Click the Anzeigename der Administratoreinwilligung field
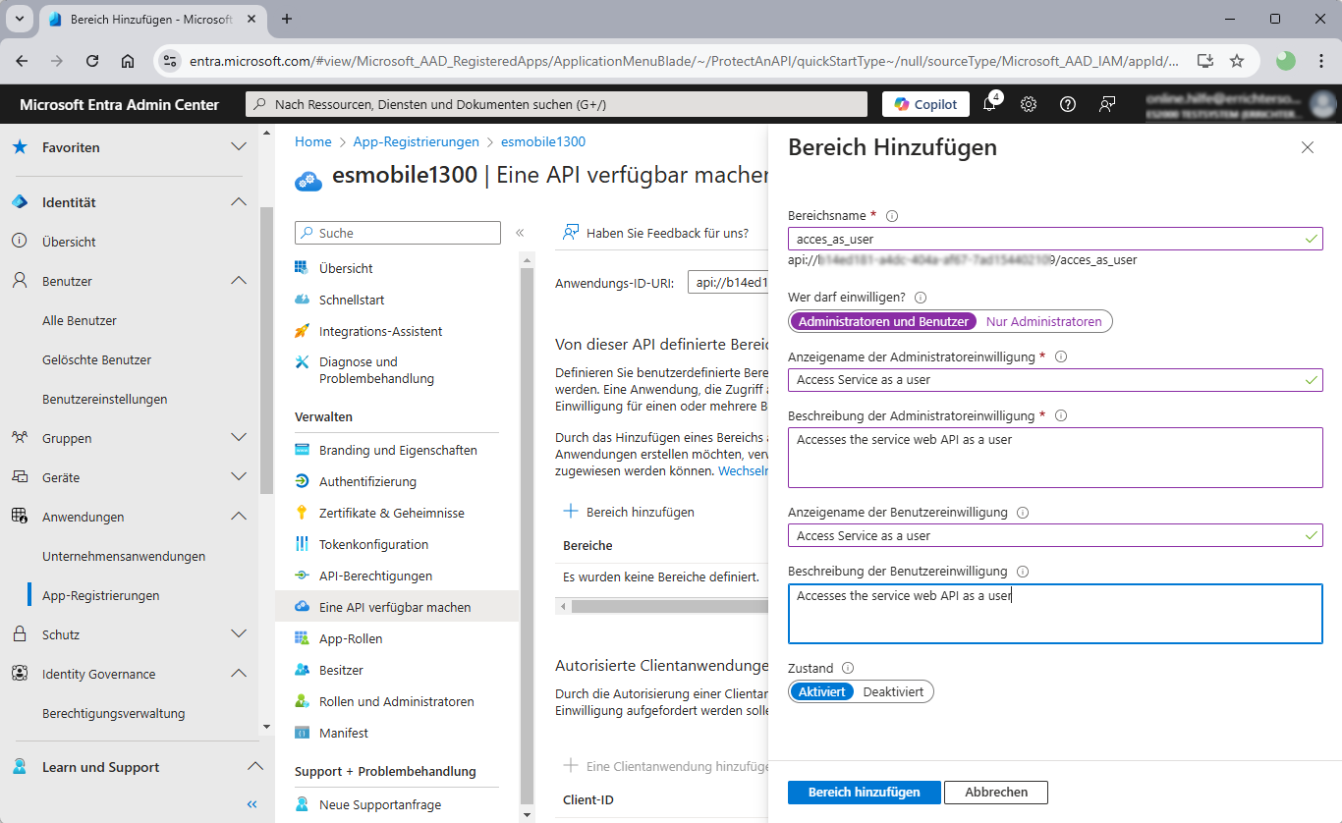Screen dimensions: 1342x823 [x=1055, y=380]
